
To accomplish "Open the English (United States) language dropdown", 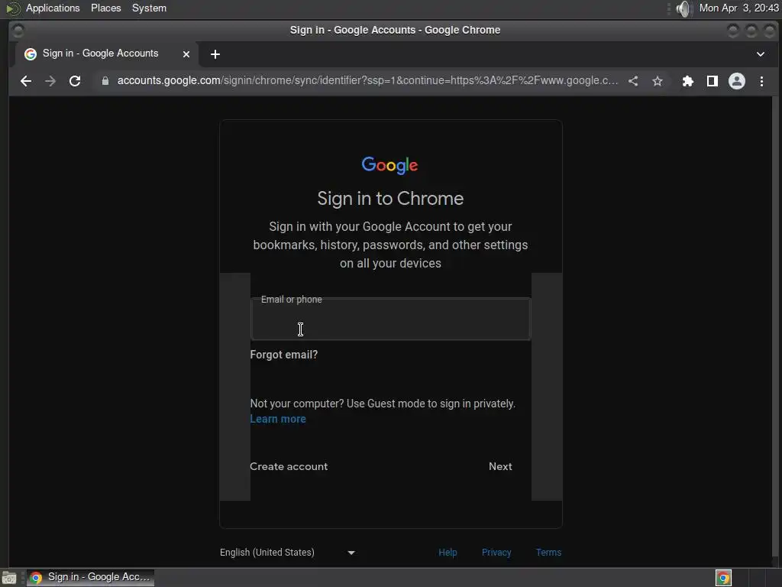I will [x=288, y=552].
